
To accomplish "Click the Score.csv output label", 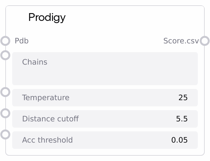I will 181,41.
